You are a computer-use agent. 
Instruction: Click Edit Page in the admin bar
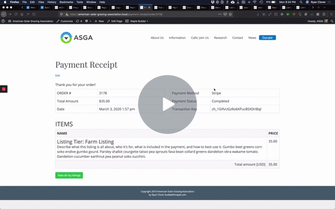click(115, 21)
